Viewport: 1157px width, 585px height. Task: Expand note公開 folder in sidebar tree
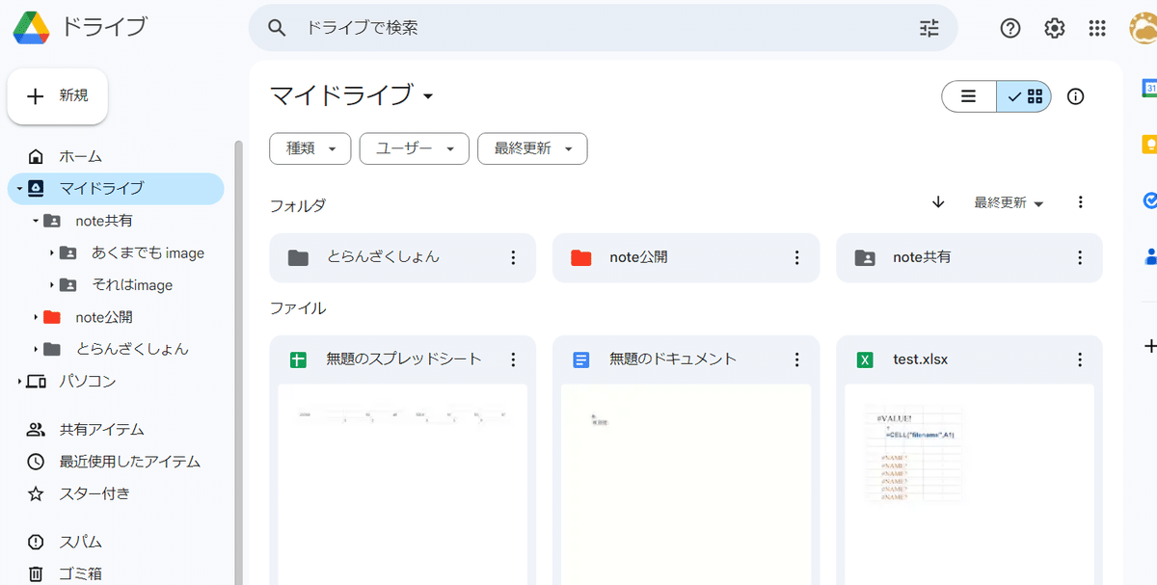pos(36,317)
